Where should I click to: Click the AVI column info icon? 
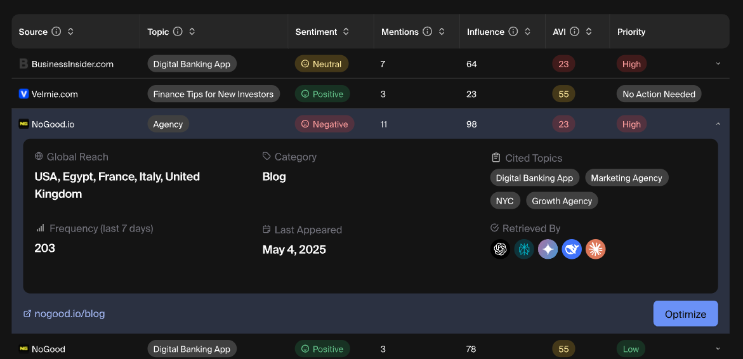574,32
